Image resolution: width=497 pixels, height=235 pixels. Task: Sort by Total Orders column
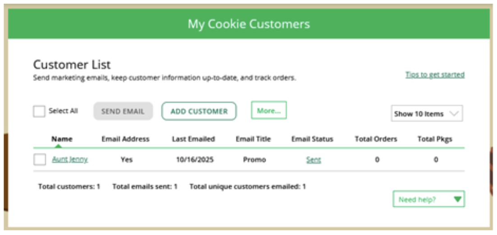coord(376,139)
